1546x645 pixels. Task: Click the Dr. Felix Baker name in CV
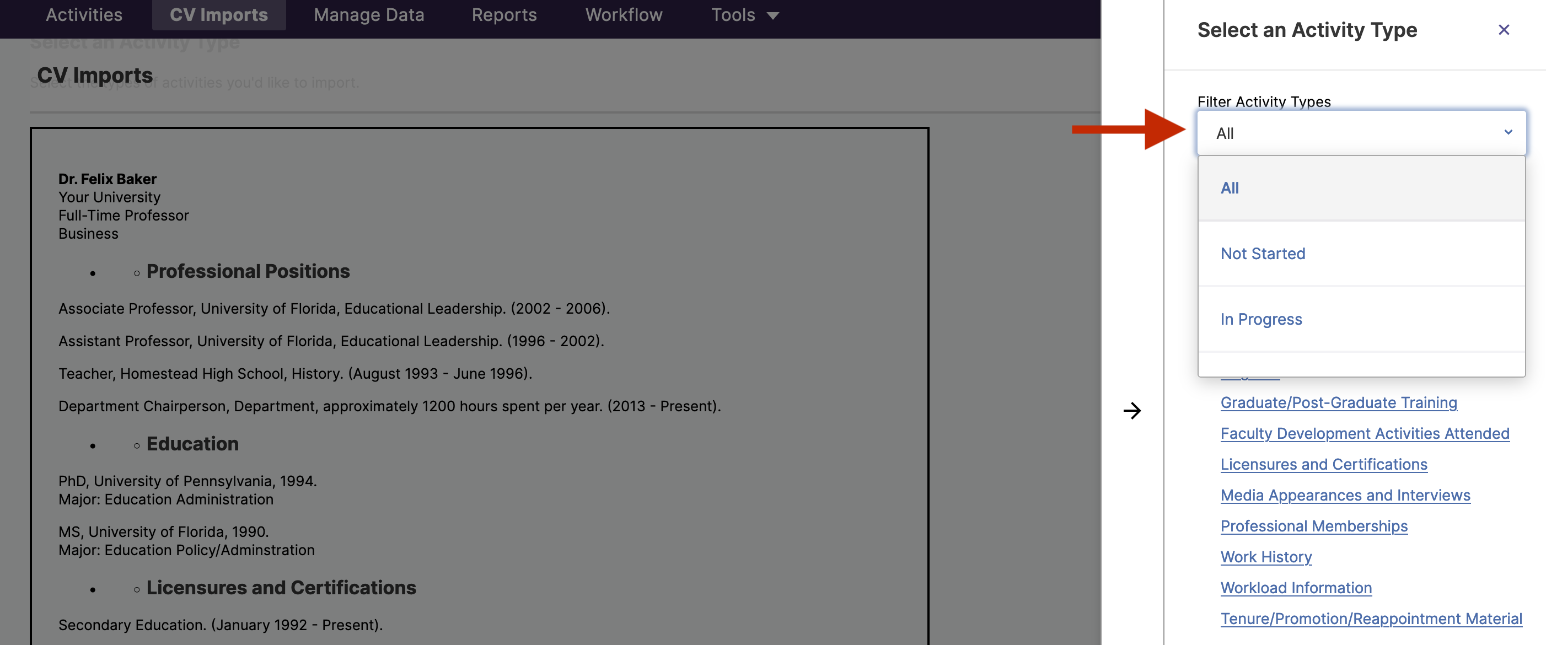point(108,179)
